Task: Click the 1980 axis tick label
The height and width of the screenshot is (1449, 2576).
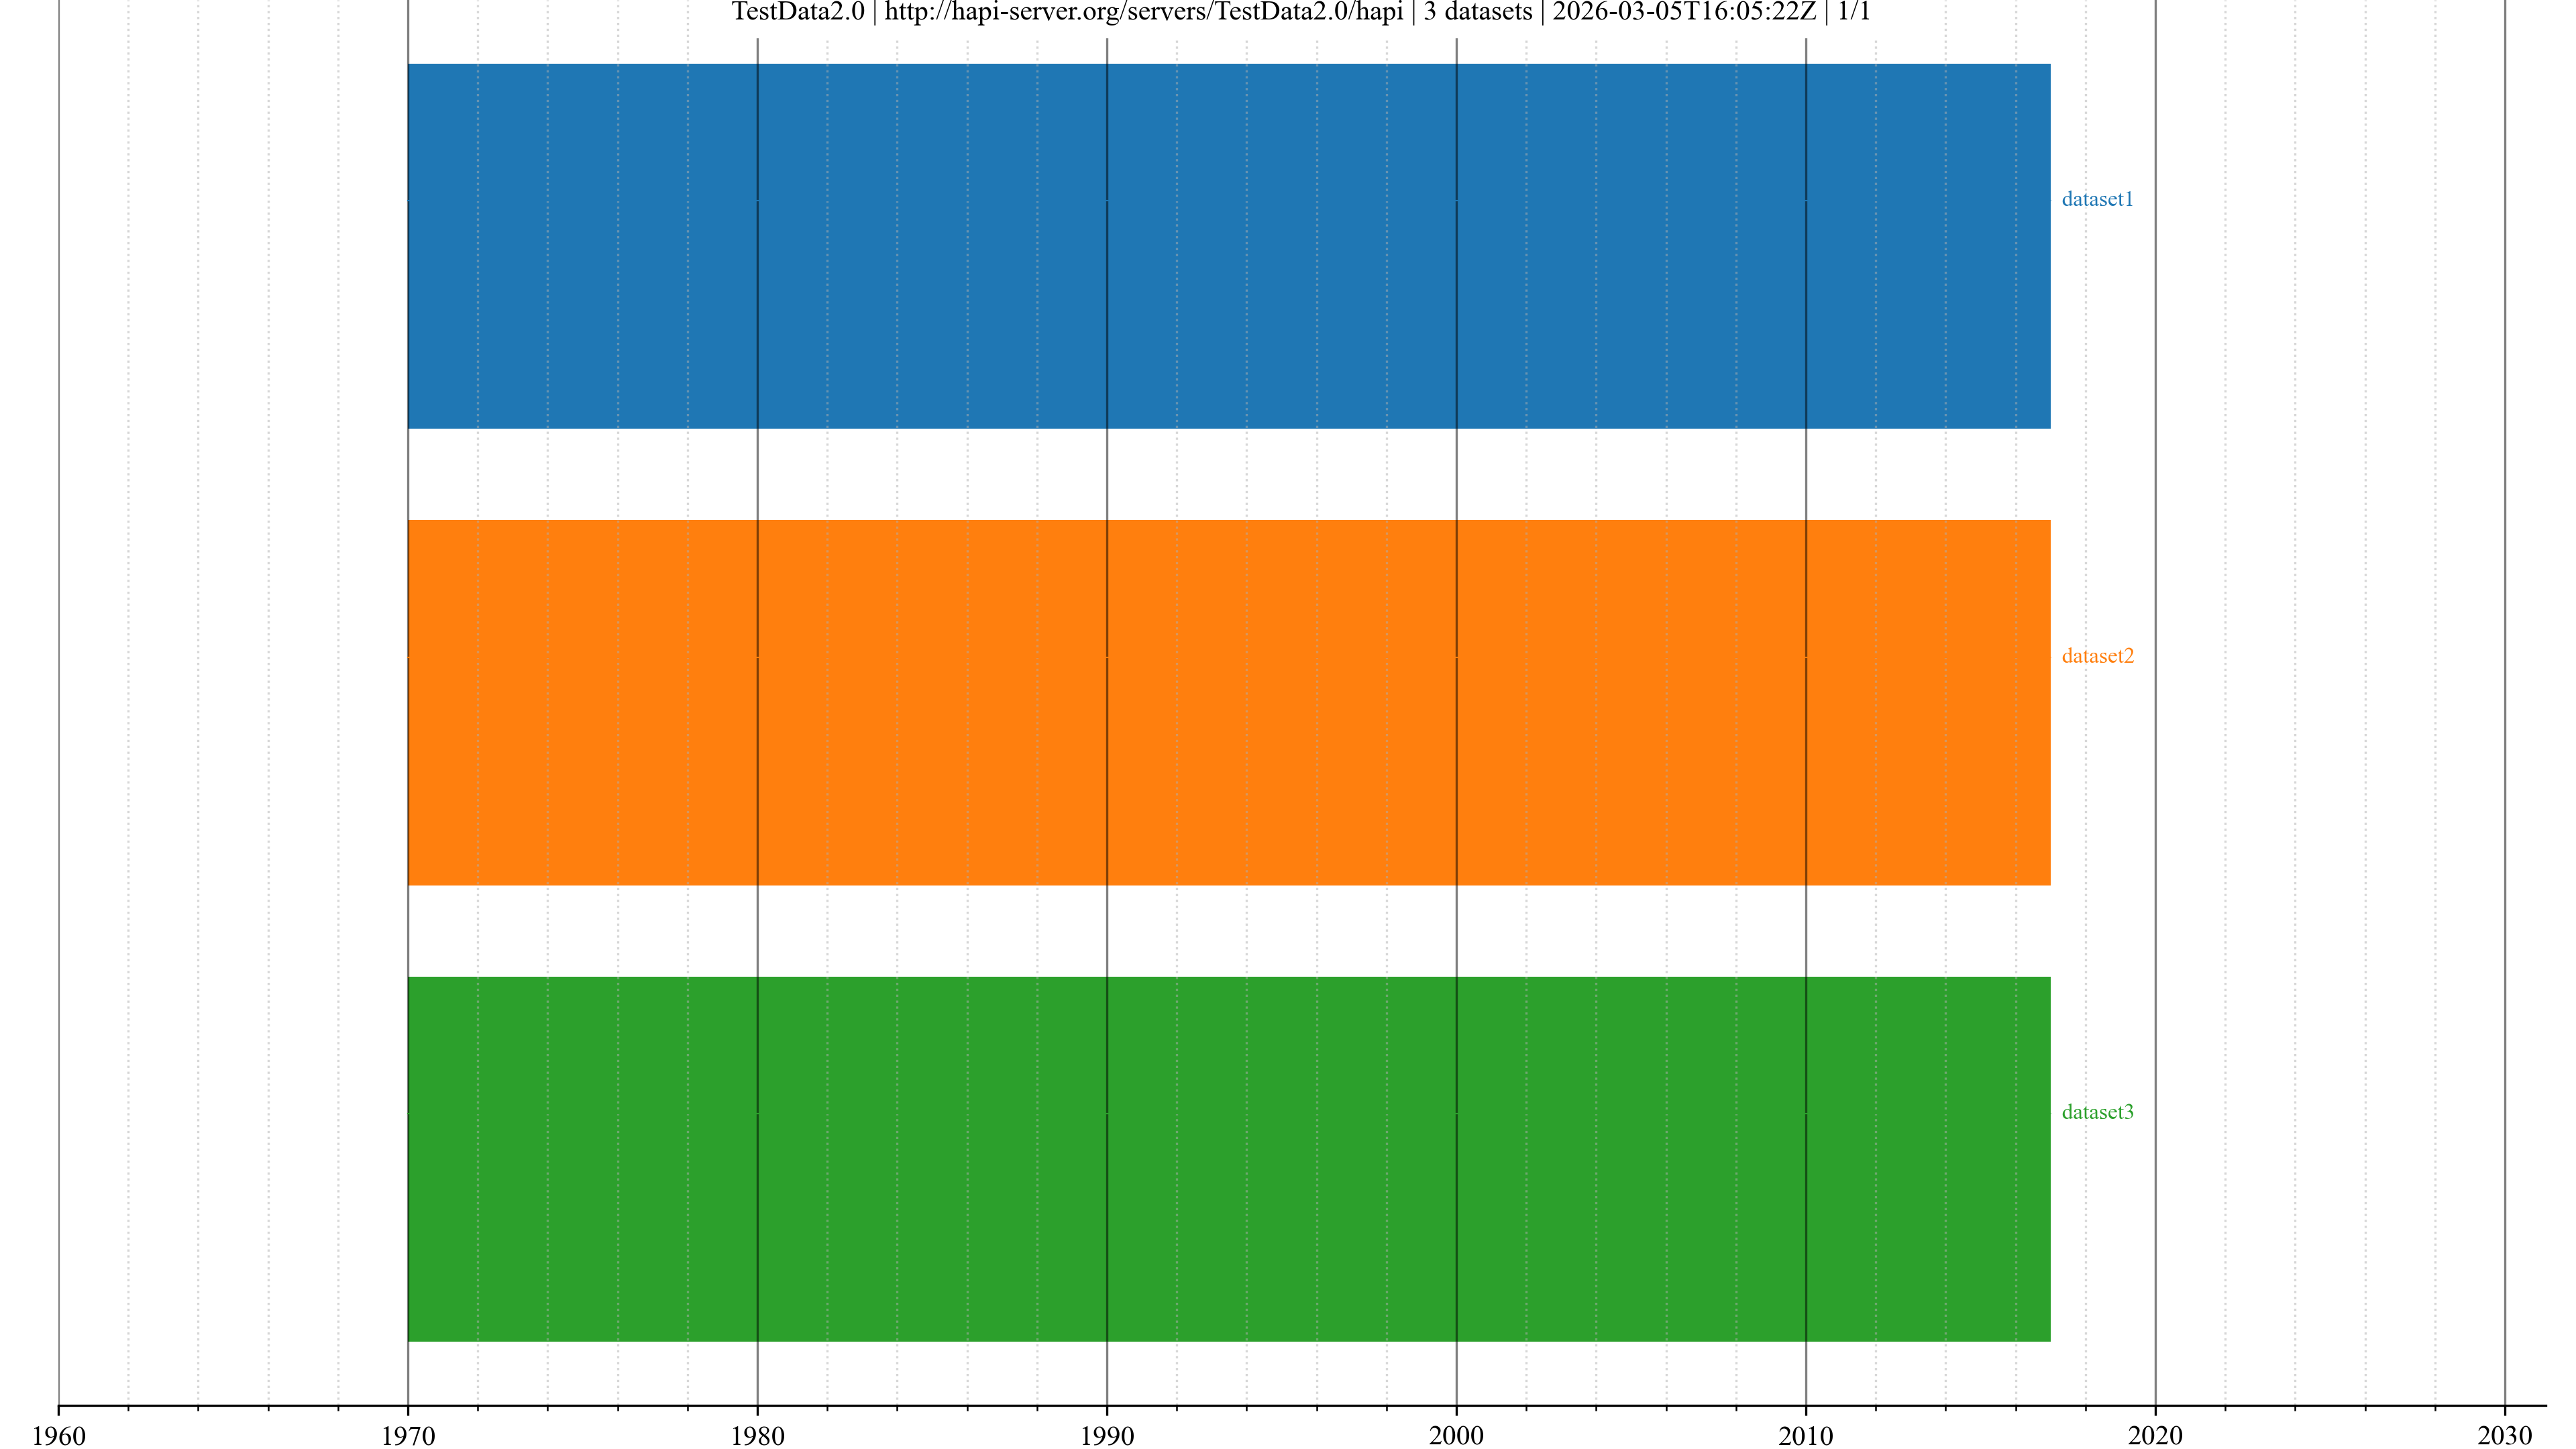Action: tap(757, 1436)
